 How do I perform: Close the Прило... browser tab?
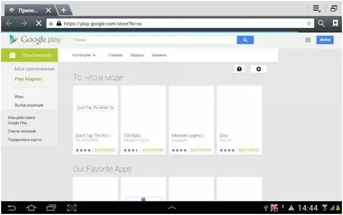49,10
